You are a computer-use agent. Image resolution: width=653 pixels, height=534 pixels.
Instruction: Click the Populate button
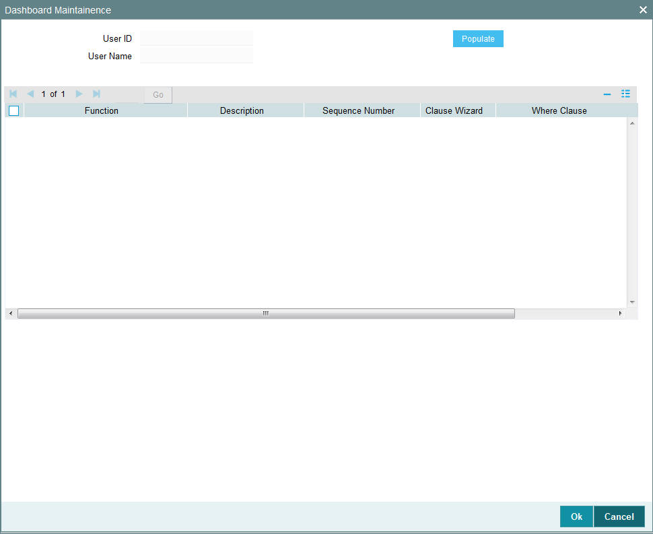pos(478,39)
